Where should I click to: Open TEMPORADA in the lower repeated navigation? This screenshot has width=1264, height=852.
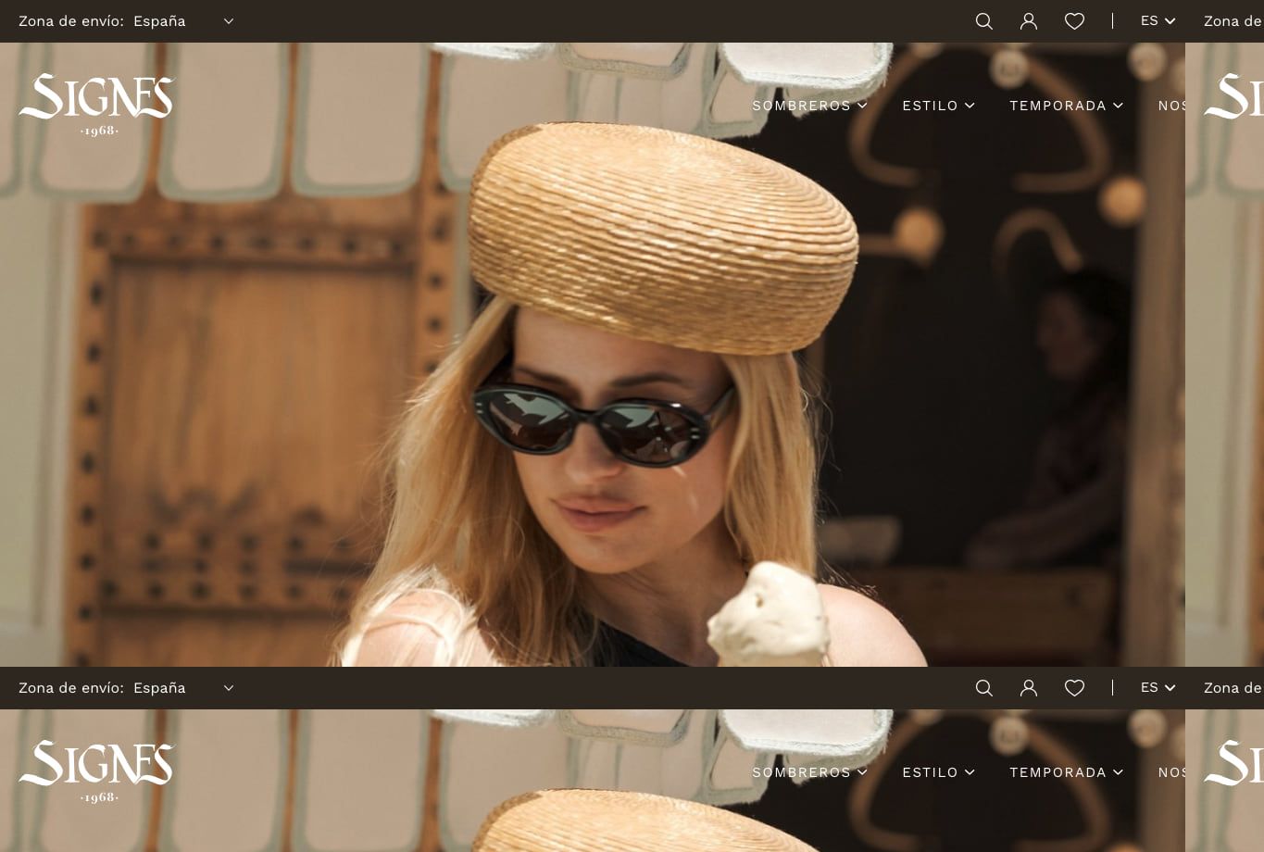1066,772
